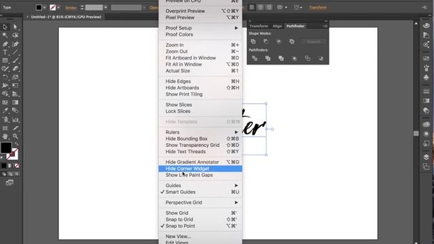Viewport: 434px width, 244px height.
Task: Open Pathfinder panel flyout menu
Action: 325,26
